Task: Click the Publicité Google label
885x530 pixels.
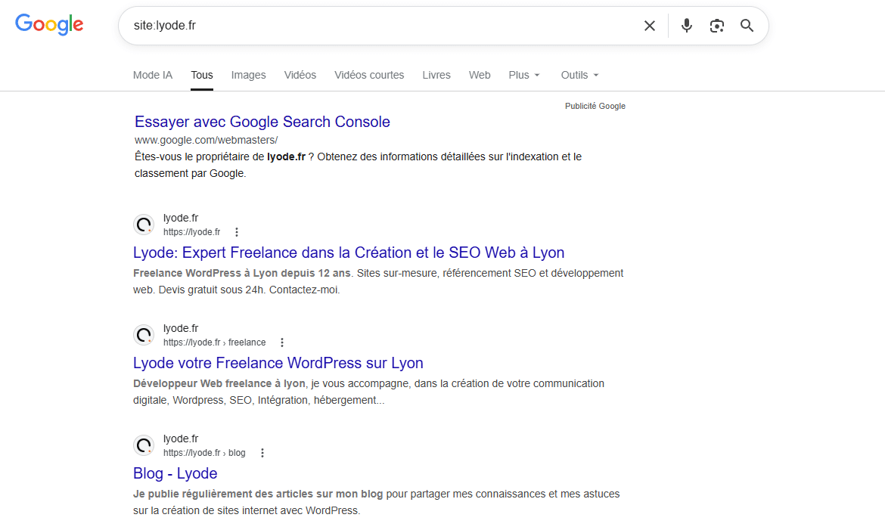Action: [x=595, y=106]
